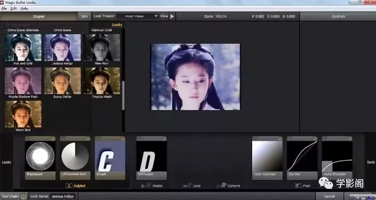376x200 pixels.
Task: Select the Auto Shoulder tool card
Action: [337, 158]
